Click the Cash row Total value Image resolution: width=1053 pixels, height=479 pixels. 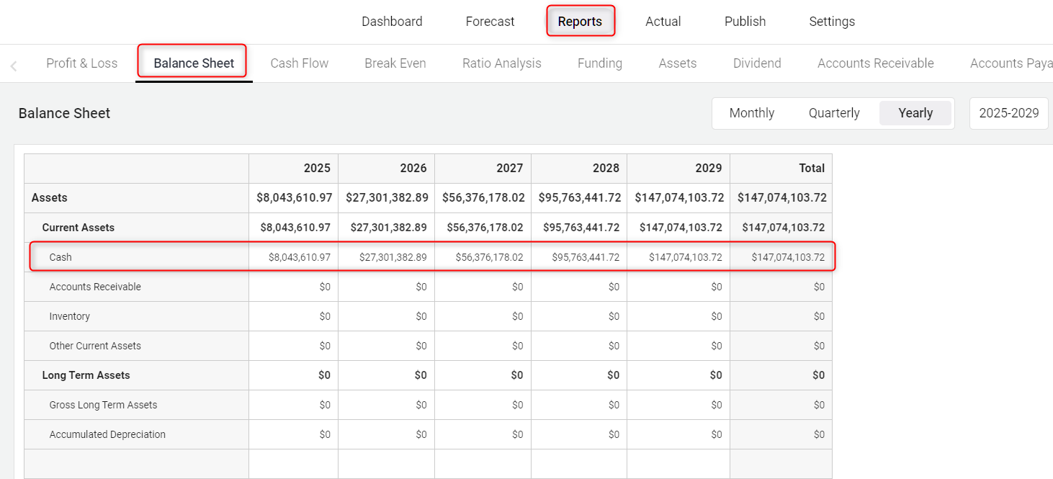pos(788,257)
